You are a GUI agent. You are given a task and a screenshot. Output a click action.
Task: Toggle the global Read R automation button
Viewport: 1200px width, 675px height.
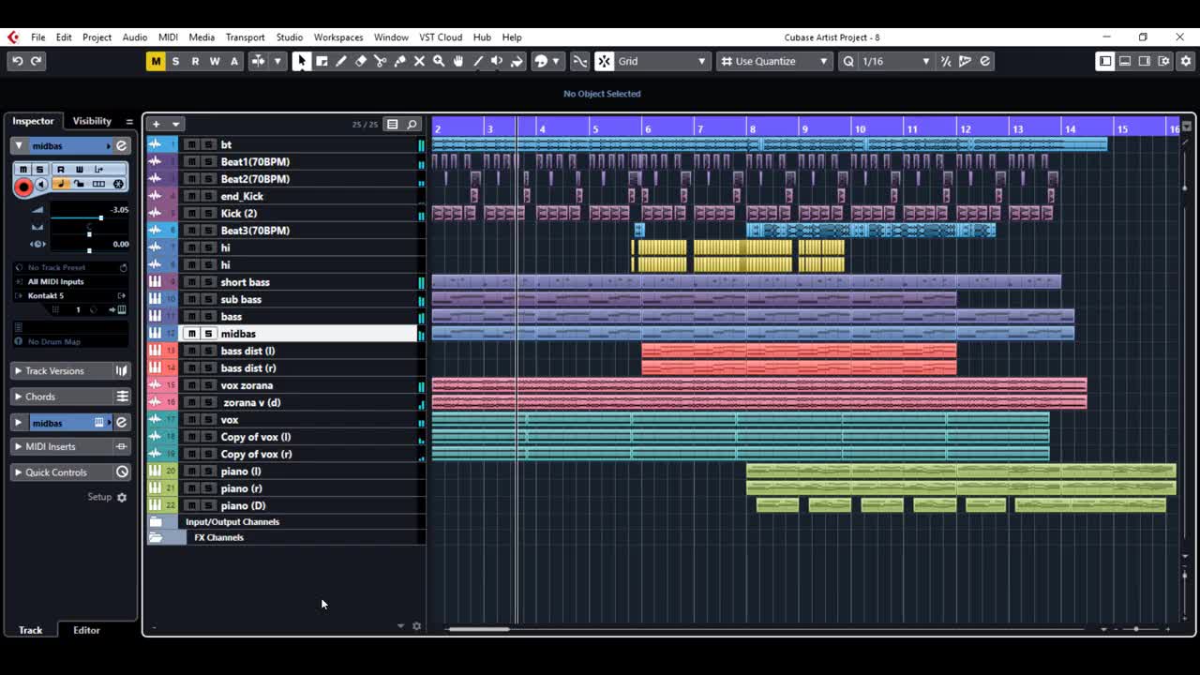tap(195, 61)
